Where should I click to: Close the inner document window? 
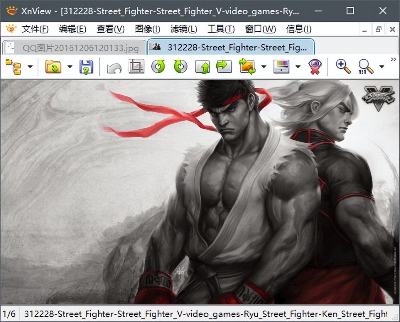pyautogui.click(x=393, y=29)
